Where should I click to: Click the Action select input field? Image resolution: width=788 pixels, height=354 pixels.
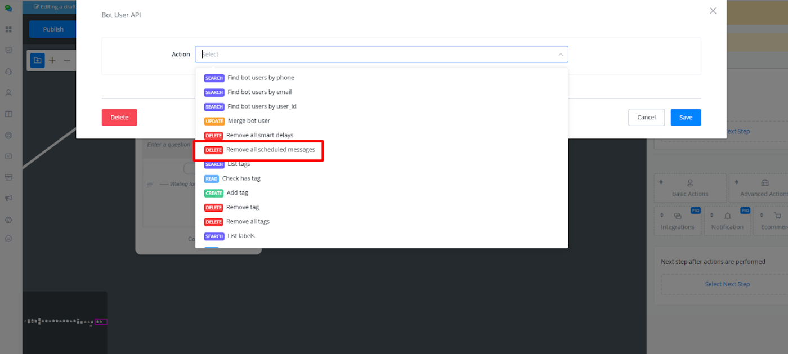[377, 55]
